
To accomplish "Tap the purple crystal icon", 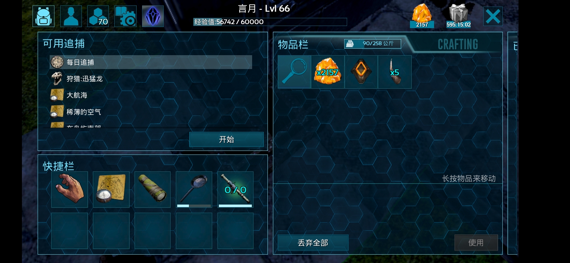I will (x=153, y=16).
